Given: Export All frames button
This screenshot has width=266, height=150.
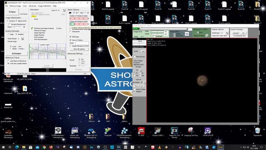Looking at the screenshot, I should point(243,33).
